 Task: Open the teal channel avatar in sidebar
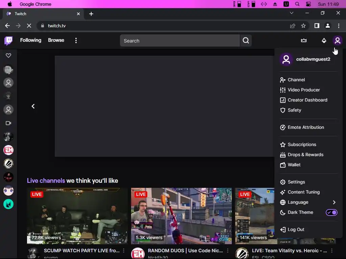click(8, 204)
